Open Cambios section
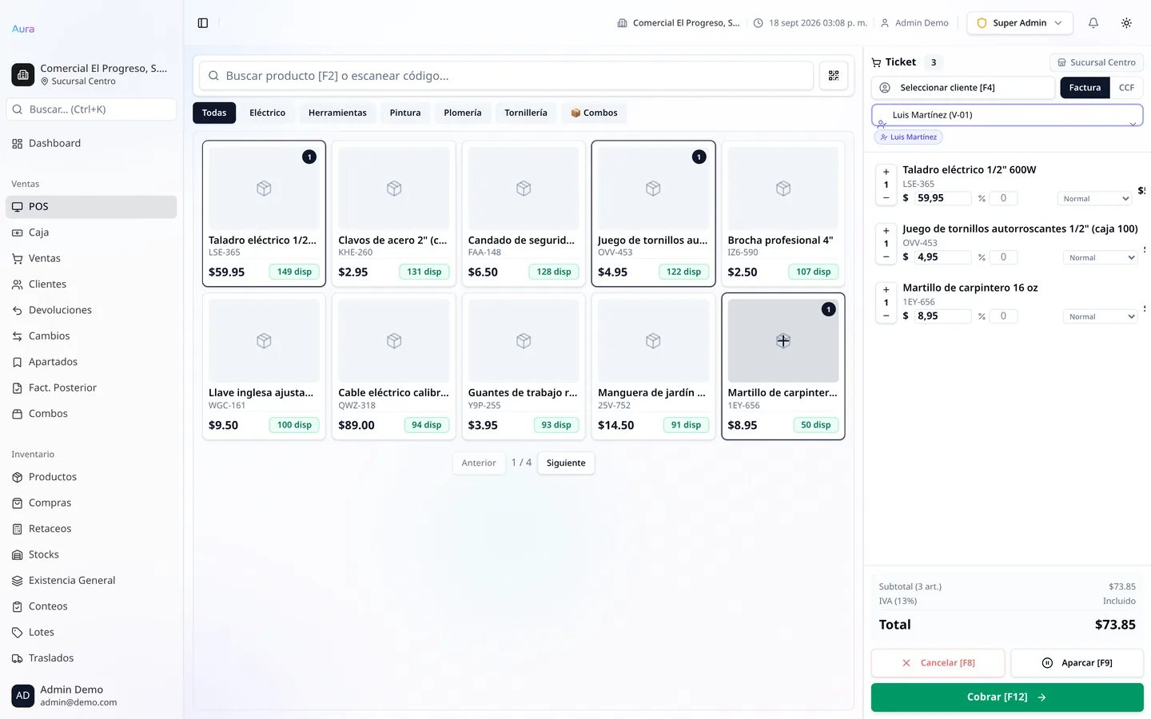1151x719 pixels. (x=91, y=336)
